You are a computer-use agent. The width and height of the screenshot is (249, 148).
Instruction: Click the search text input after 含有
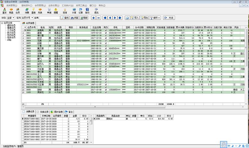tap(49, 18)
